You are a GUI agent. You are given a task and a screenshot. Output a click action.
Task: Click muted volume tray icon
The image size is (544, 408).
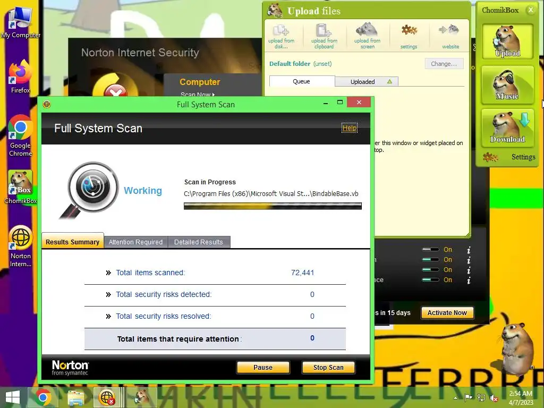[494, 398]
